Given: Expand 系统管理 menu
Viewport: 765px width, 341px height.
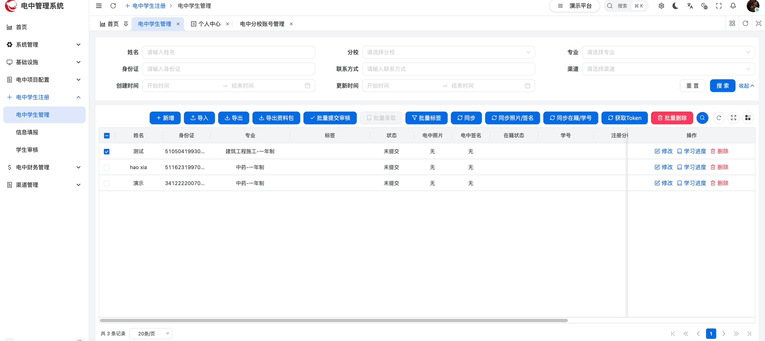Looking at the screenshot, I should click(45, 45).
